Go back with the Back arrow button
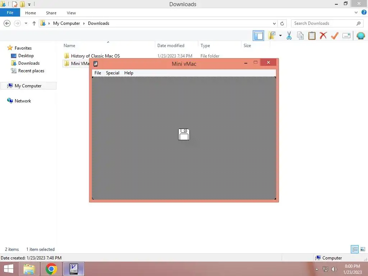 coord(7,23)
